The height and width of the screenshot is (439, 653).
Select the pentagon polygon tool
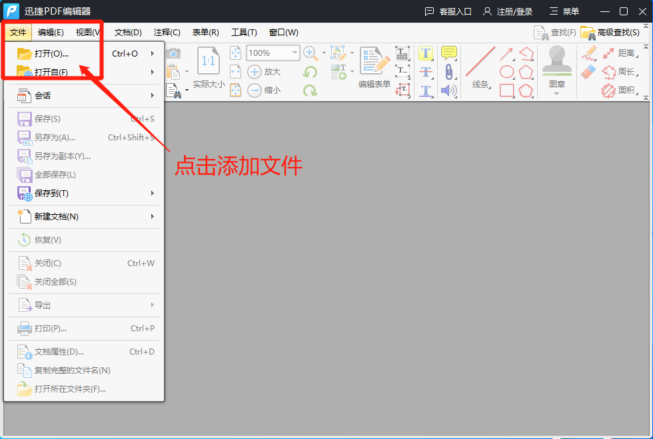(526, 72)
